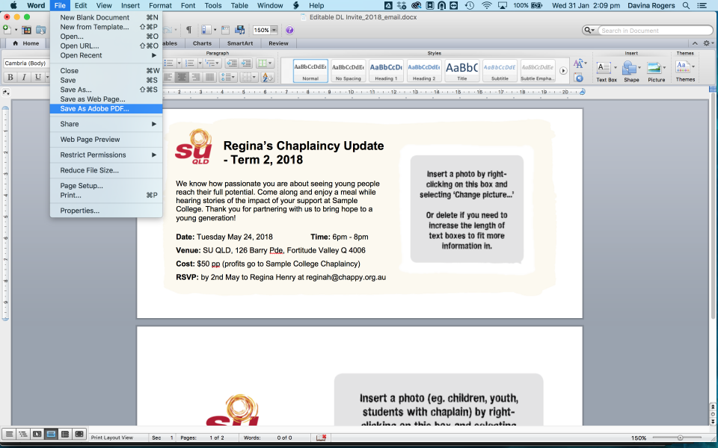Expand the Share submenu

point(105,124)
